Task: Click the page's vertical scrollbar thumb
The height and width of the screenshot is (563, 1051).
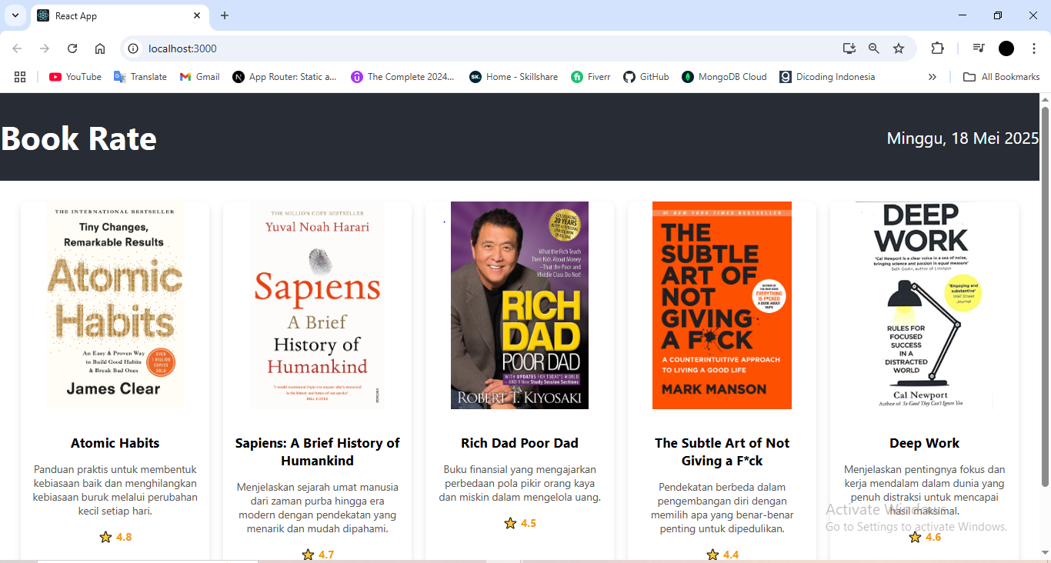Action: pyautogui.click(x=1045, y=296)
